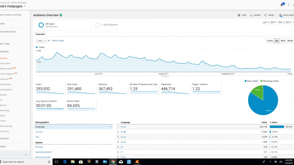Click the Add Segment button
Viewport: 294px width, 165px height.
(121, 25)
